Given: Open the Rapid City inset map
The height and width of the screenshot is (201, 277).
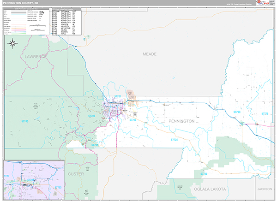Looking at the screenshot, I should [x=32, y=180].
